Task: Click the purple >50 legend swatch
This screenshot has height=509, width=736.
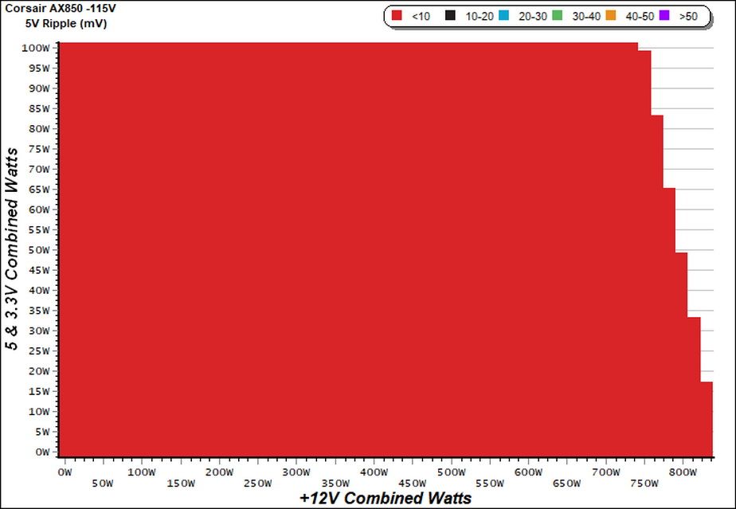Action: coord(664,15)
